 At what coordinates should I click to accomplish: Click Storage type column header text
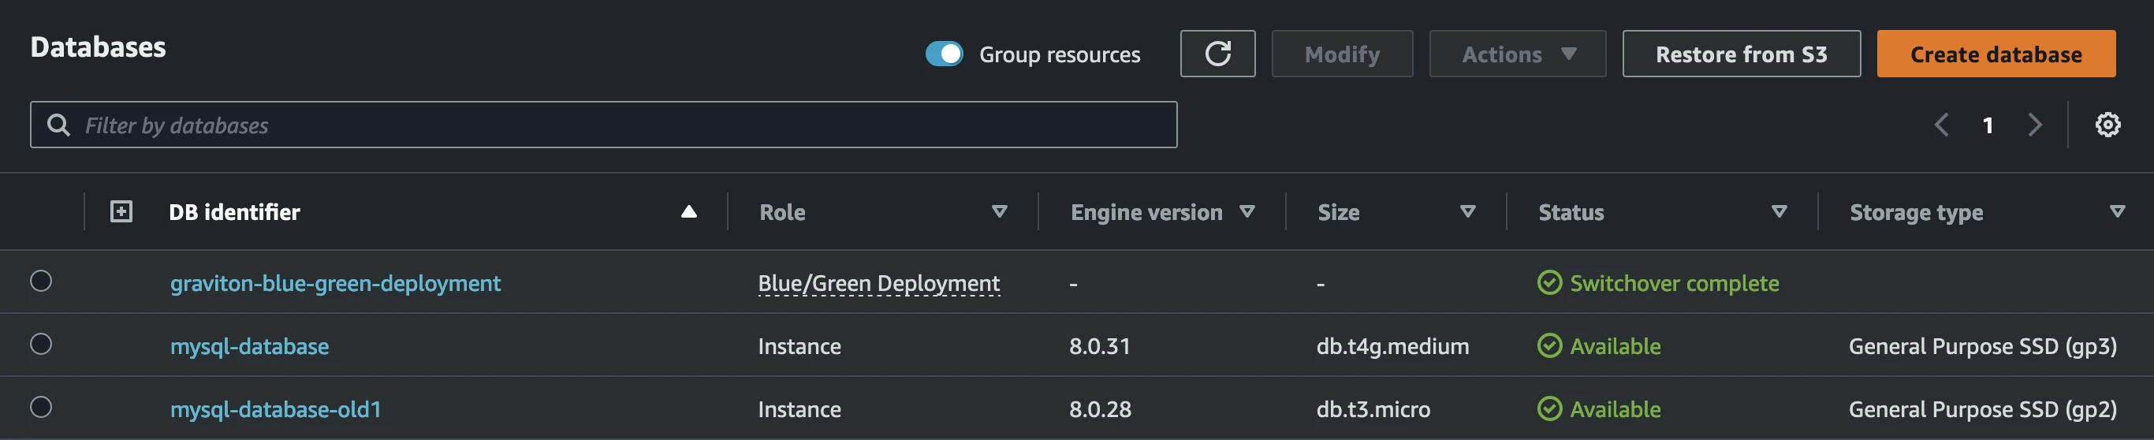pyautogui.click(x=1916, y=212)
